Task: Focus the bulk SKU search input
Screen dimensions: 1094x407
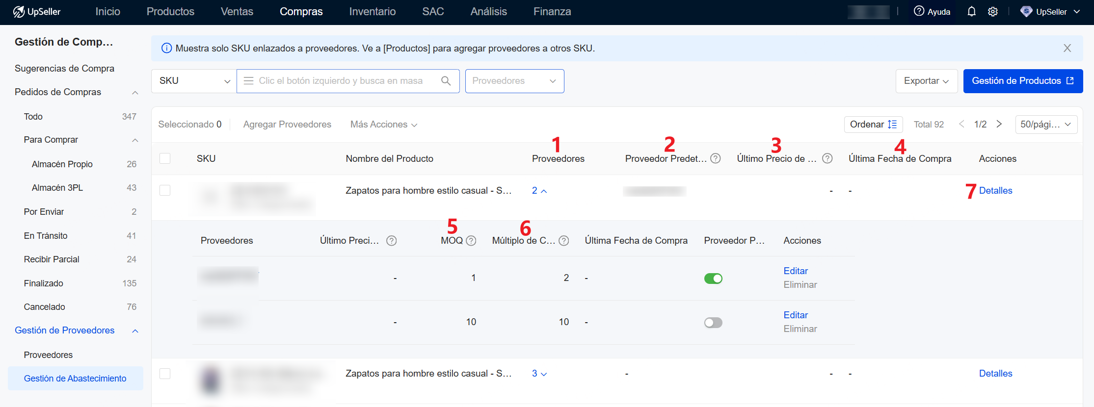Action: (347, 81)
